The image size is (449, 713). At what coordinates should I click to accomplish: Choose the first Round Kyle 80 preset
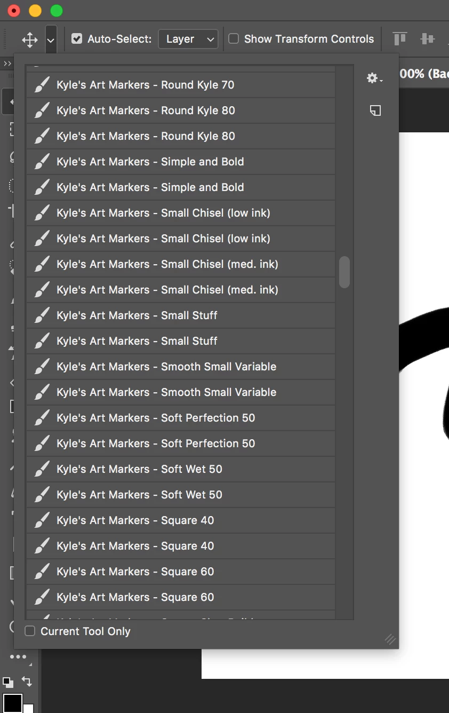181,110
